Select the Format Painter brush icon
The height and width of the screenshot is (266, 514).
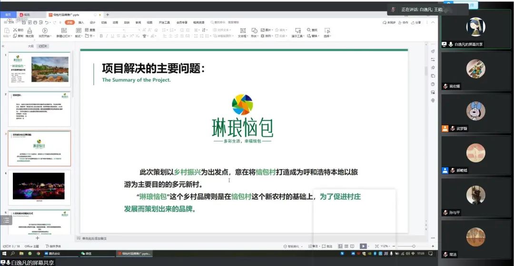(30, 31)
